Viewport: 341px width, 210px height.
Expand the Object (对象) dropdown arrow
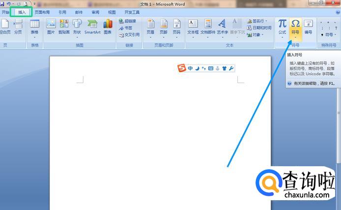click(262, 34)
